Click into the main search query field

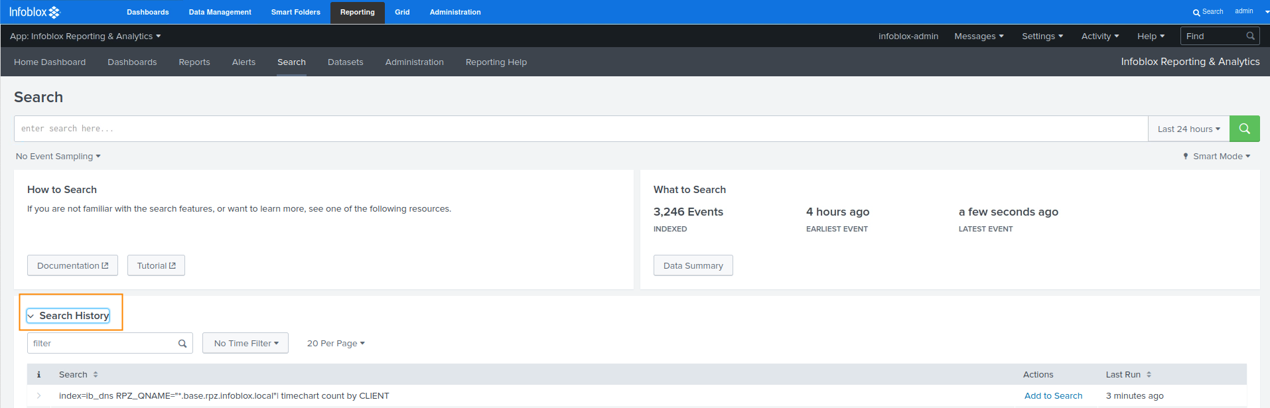tap(581, 129)
